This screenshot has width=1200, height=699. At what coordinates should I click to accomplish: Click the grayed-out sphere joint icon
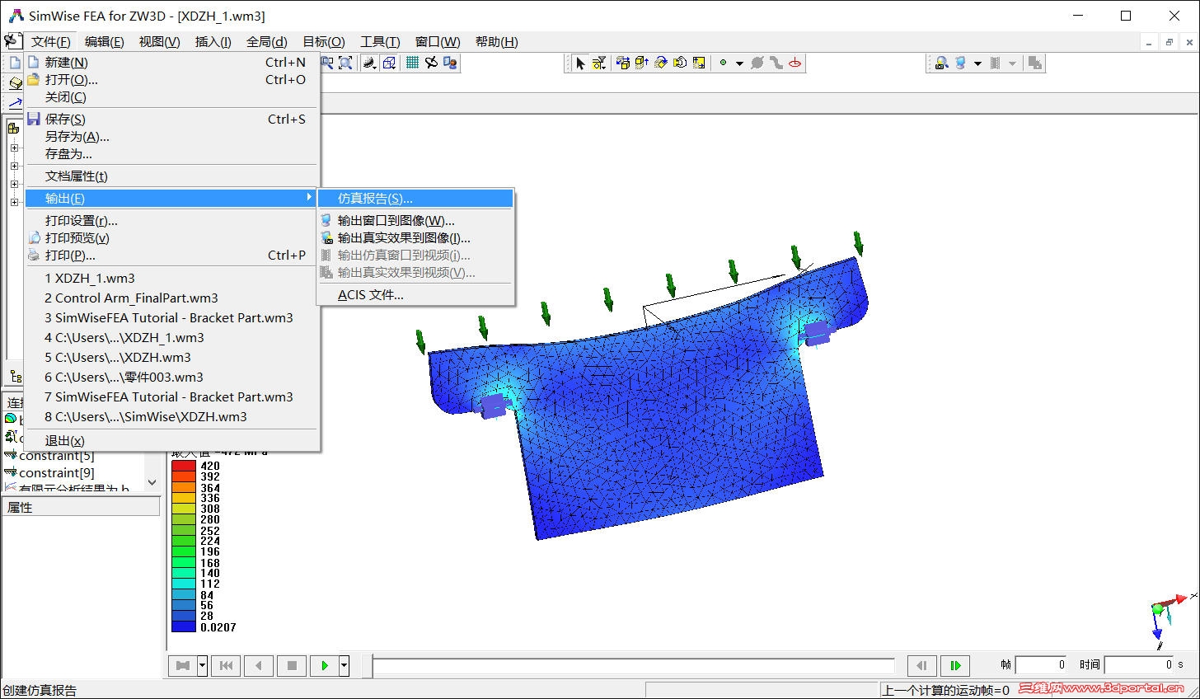click(757, 63)
